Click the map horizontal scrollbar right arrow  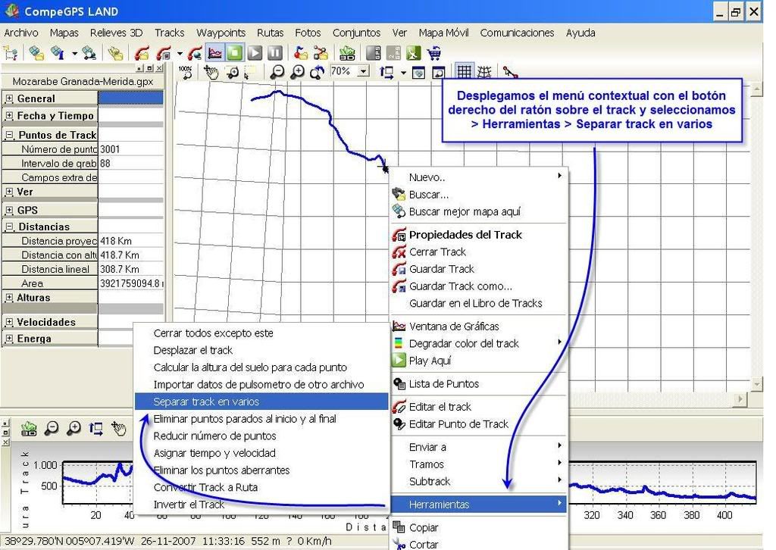(x=740, y=398)
